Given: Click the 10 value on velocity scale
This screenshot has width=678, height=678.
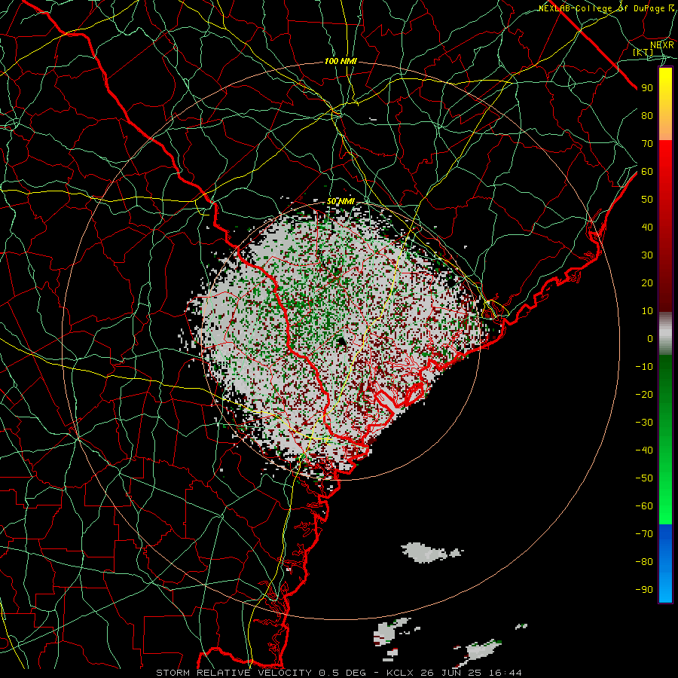Looking at the screenshot, I should coord(647,311).
